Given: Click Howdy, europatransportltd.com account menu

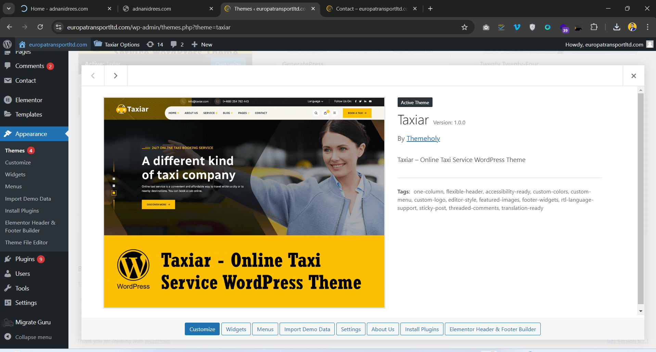Looking at the screenshot, I should coord(609,44).
